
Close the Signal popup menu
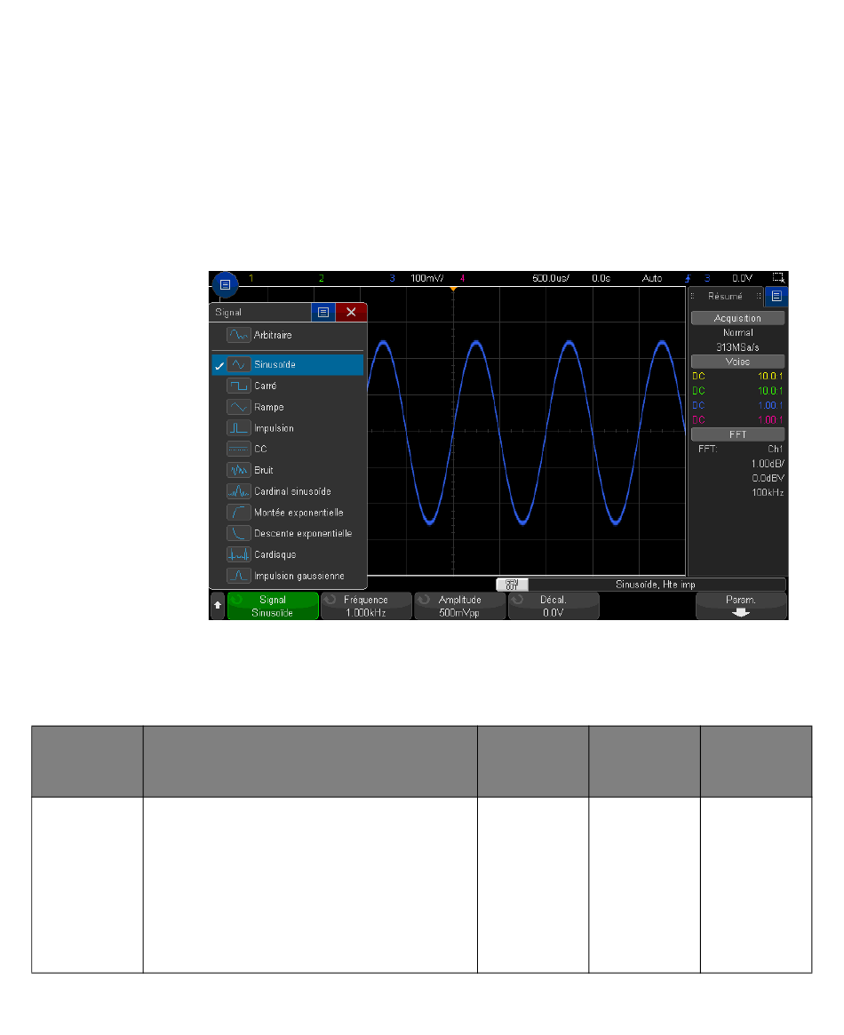tap(351, 312)
